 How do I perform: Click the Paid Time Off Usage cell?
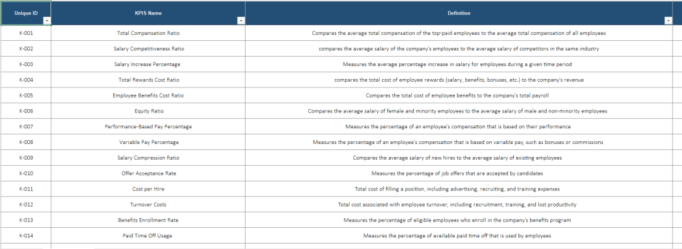click(148, 236)
